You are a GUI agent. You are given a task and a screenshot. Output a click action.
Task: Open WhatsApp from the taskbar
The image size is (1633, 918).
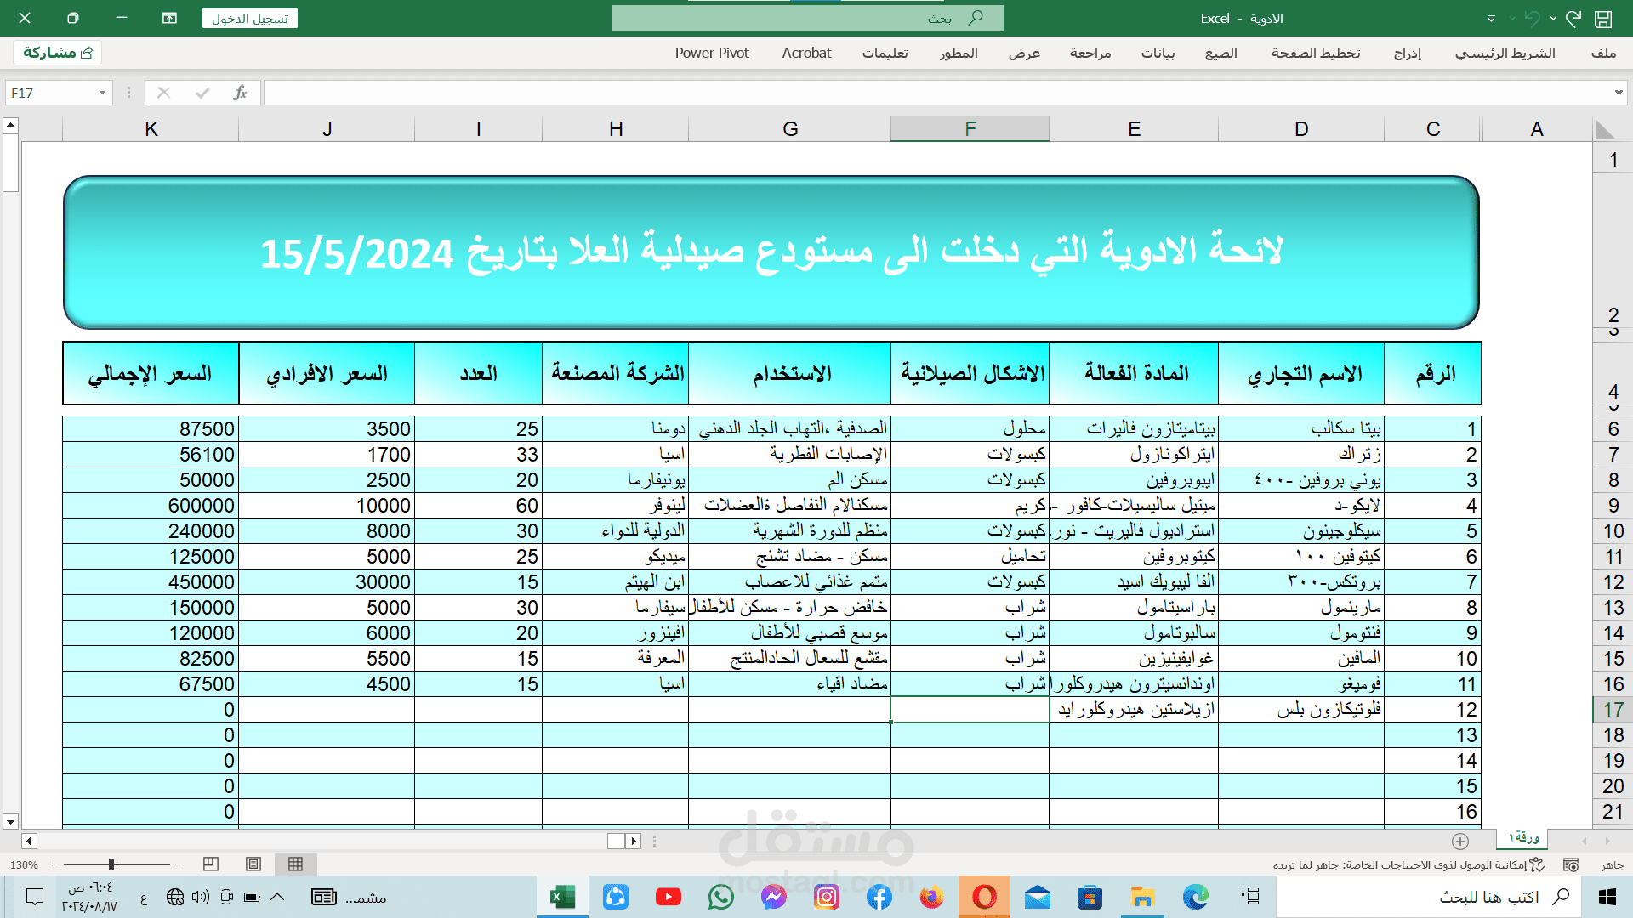(x=720, y=897)
